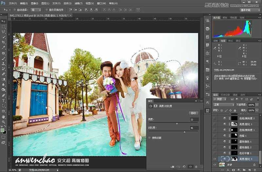Pick the Horizontal Type tool

pos(4,100)
